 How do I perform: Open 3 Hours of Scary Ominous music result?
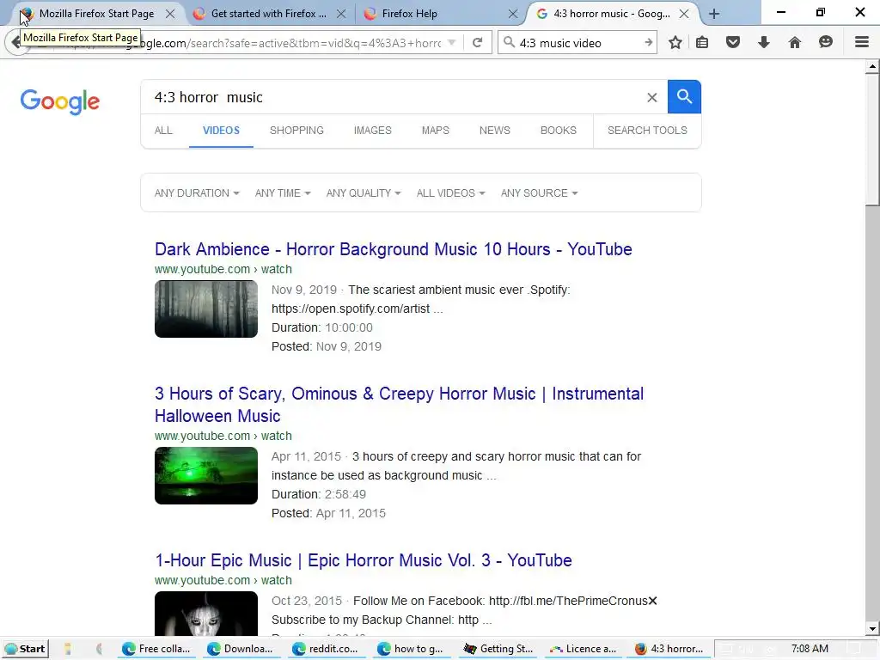[399, 405]
